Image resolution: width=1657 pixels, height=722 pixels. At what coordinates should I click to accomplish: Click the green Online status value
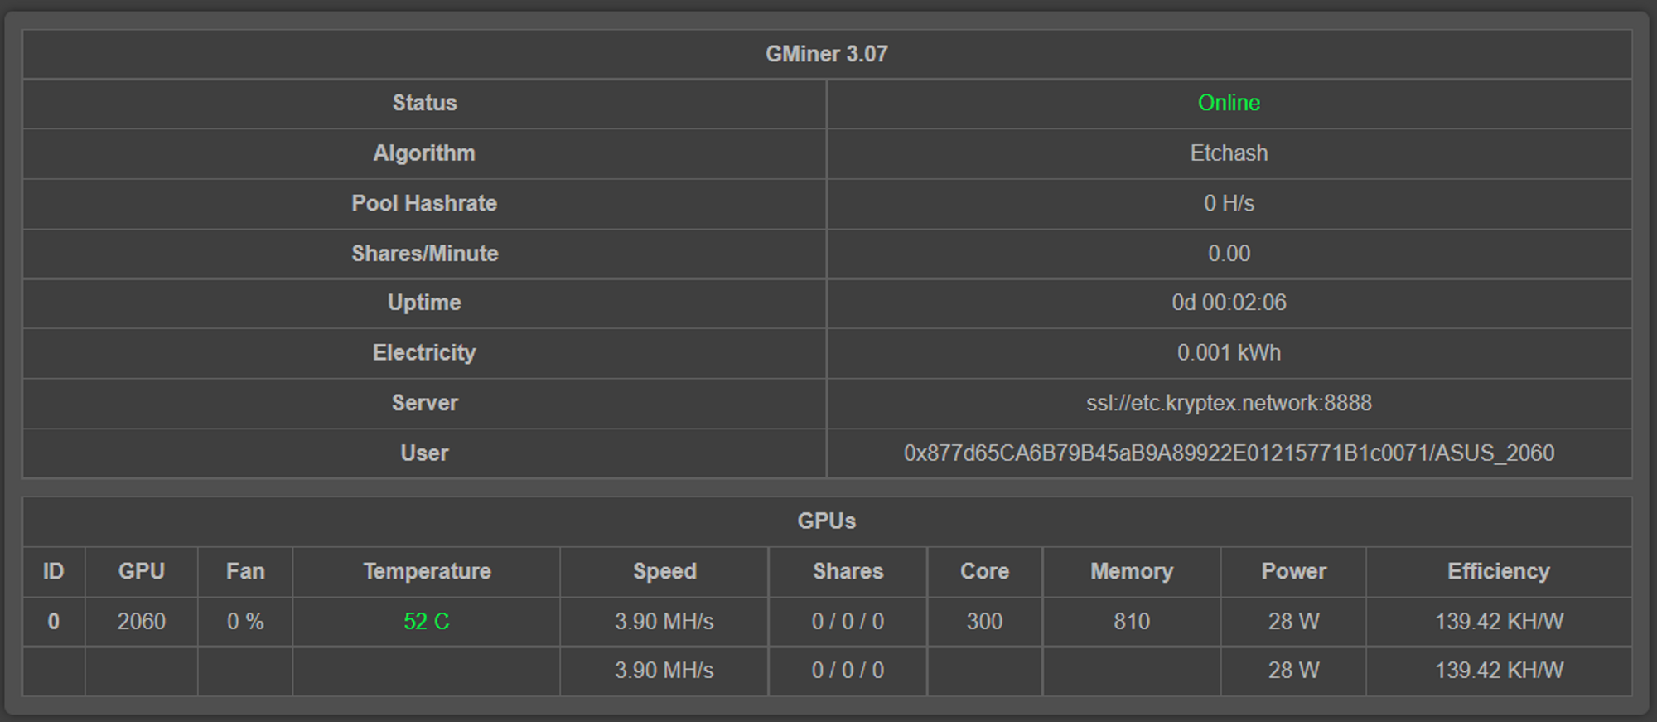tap(1229, 103)
